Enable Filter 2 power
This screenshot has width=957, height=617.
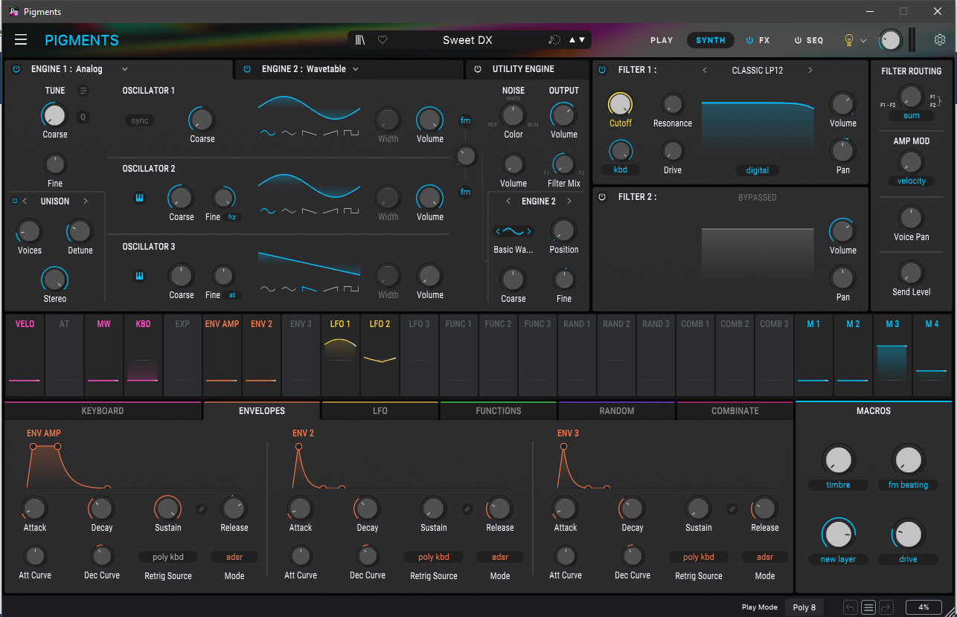point(603,197)
